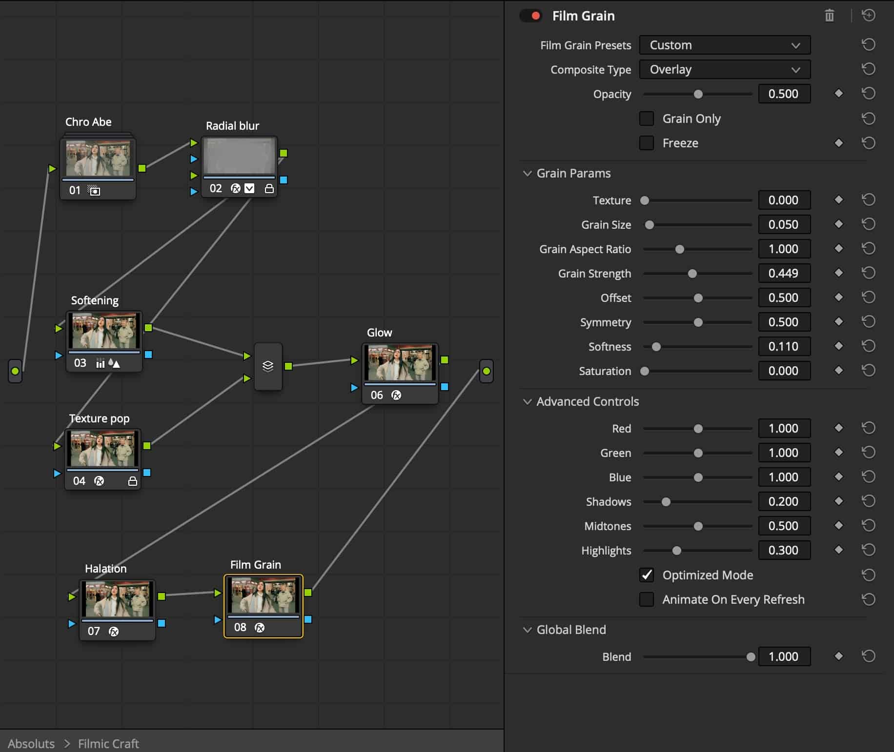Viewport: 894px width, 752px height.
Task: Add keyframe for Grain Strength
Action: coord(838,273)
